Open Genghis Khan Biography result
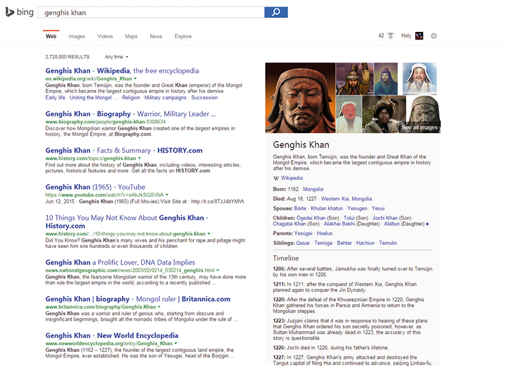The width and height of the screenshot is (511, 366). click(x=130, y=114)
